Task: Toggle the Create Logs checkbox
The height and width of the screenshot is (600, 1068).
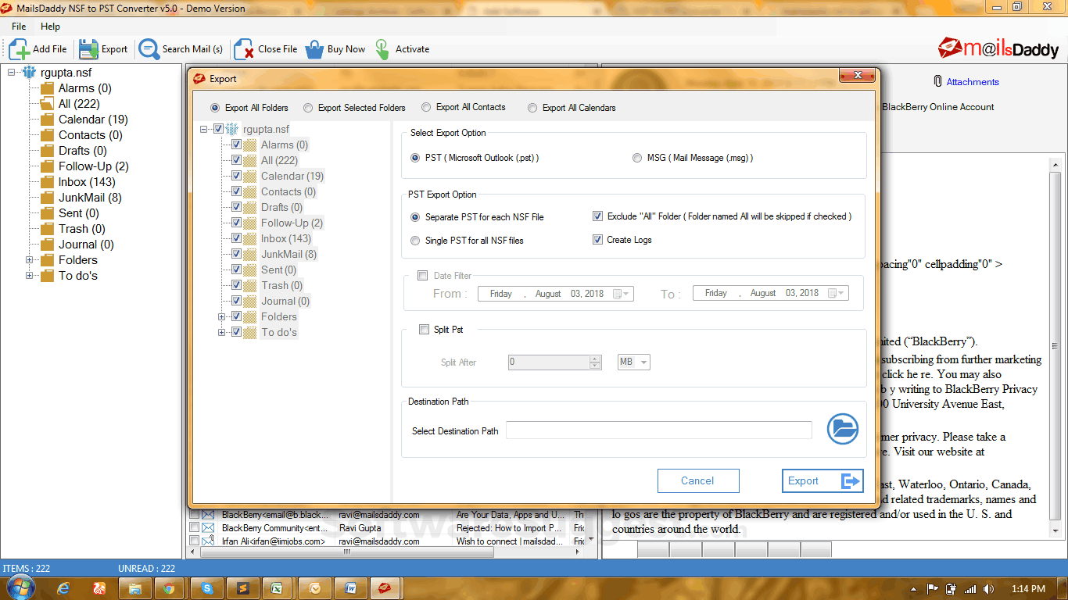Action: 597,240
